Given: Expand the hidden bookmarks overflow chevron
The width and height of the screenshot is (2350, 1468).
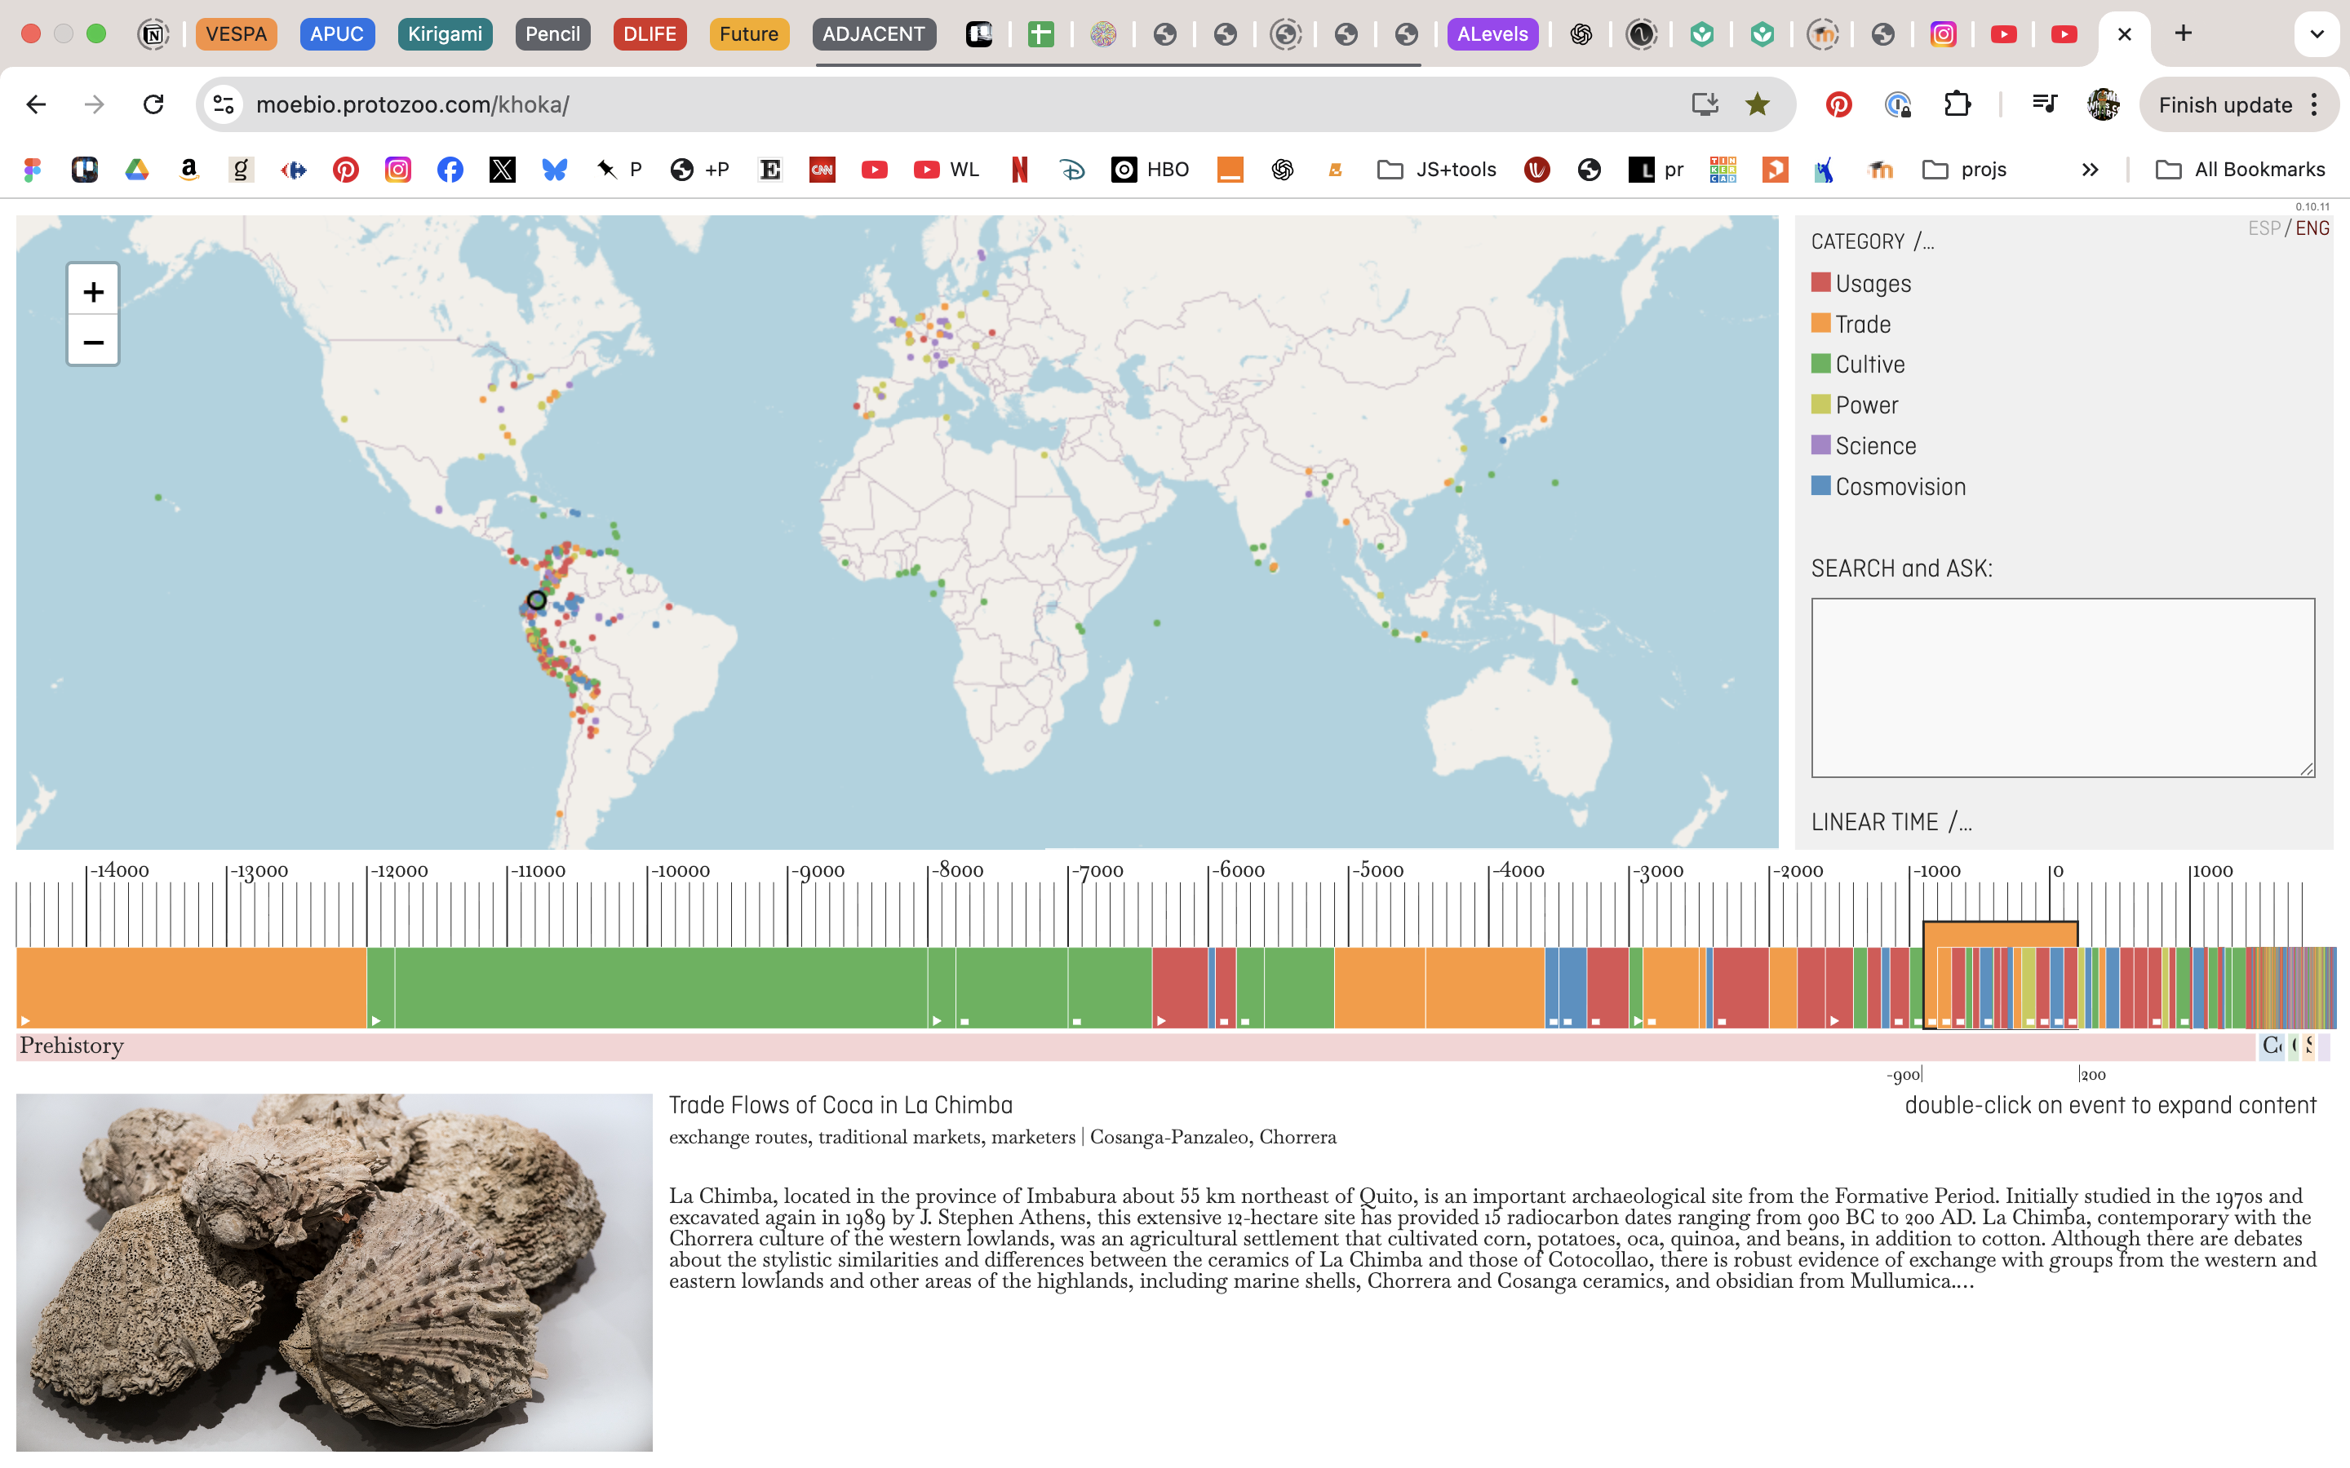Looking at the screenshot, I should pyautogui.click(x=2090, y=170).
